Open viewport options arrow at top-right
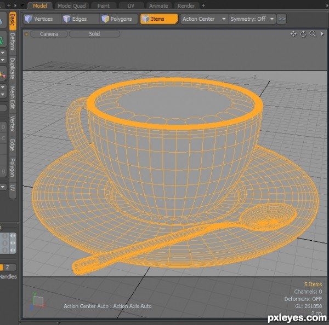The image size is (329, 325). coord(322,34)
